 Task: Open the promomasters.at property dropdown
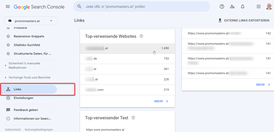30,21
